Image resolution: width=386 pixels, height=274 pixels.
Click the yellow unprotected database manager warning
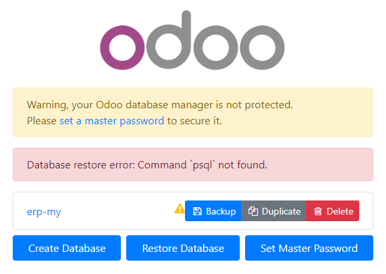coord(193,112)
